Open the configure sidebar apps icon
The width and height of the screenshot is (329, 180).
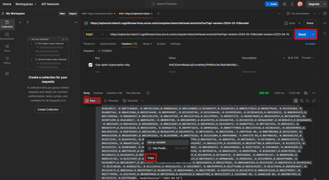point(7,74)
